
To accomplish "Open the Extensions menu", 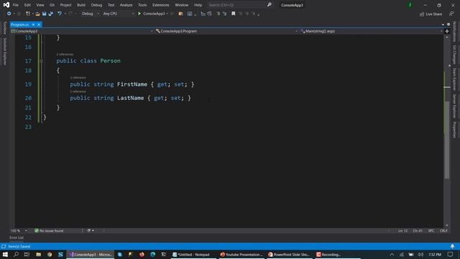I will point(161,5).
